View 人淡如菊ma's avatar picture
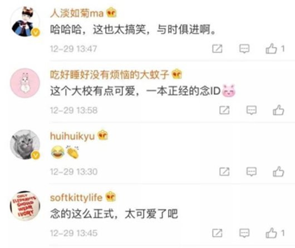The height and width of the screenshot is (248, 295). tap(25, 22)
